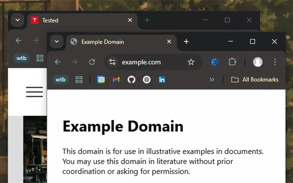
Task: Reload the example.com page
Action: pos(92,62)
